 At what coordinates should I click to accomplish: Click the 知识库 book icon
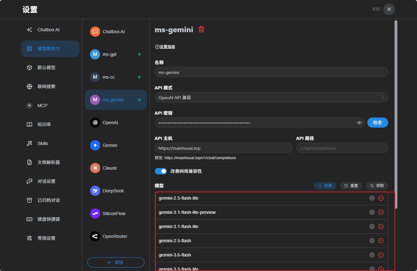29,124
